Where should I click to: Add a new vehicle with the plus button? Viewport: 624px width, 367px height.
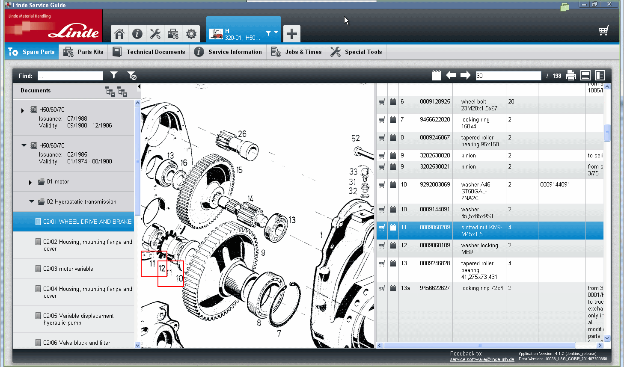291,33
